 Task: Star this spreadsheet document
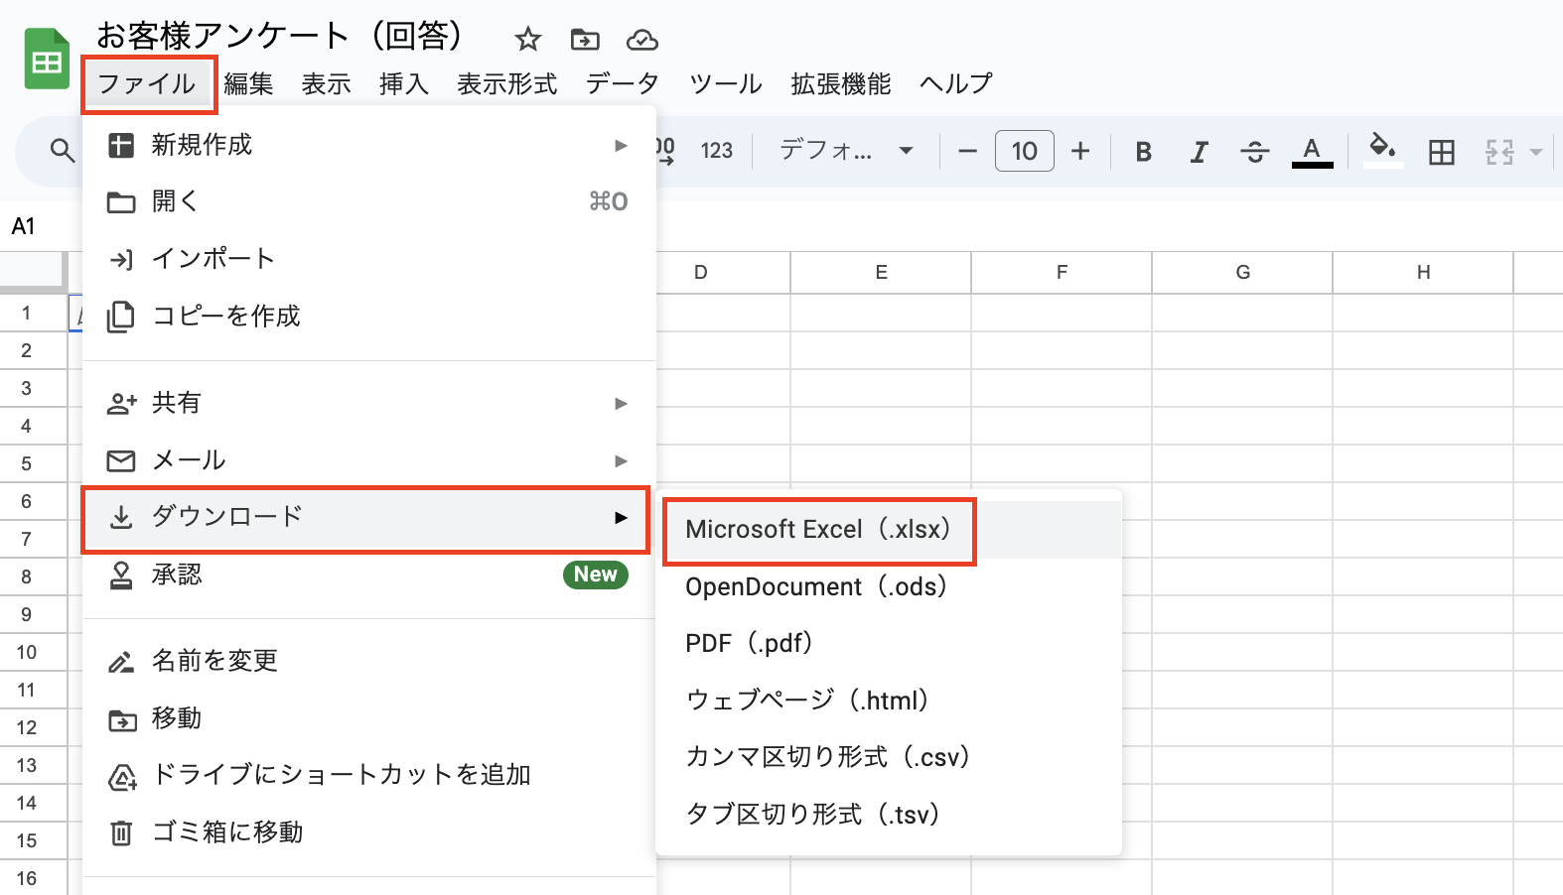pyautogui.click(x=527, y=40)
